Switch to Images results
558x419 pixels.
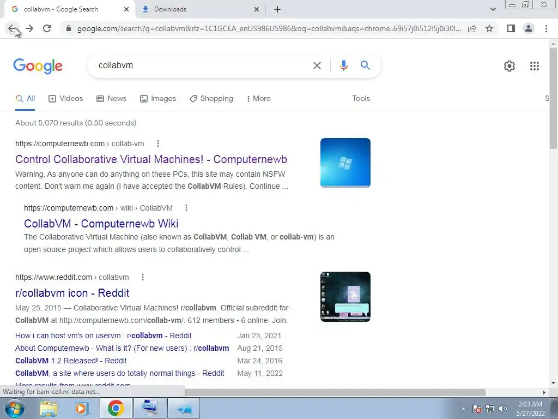pyautogui.click(x=158, y=99)
